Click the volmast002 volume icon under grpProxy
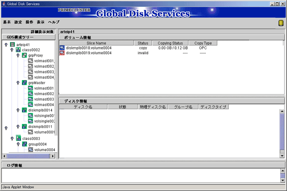The image size is (287, 191). 30,66
